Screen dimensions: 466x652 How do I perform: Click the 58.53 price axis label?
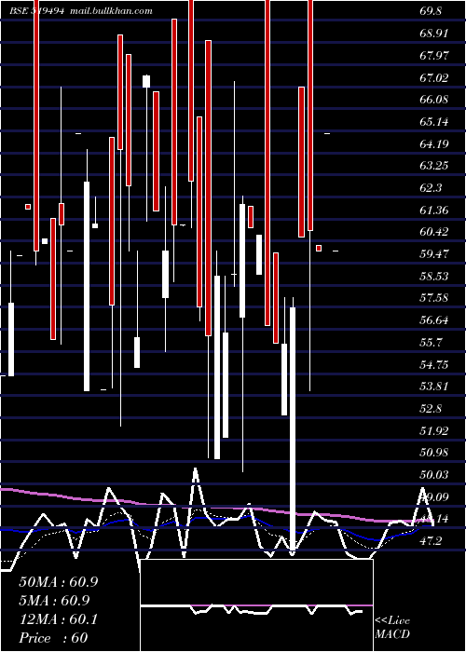tap(434, 277)
